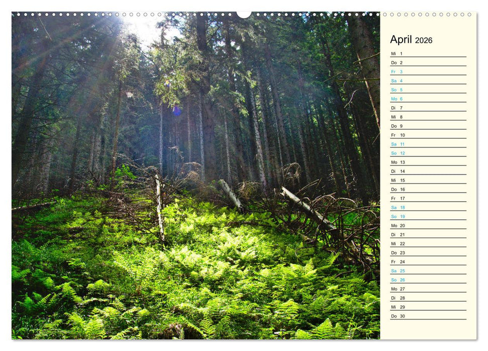Viewport: 488px width, 351px height.
Task: Select the Fr 17 date row
Action: [x=397, y=198]
